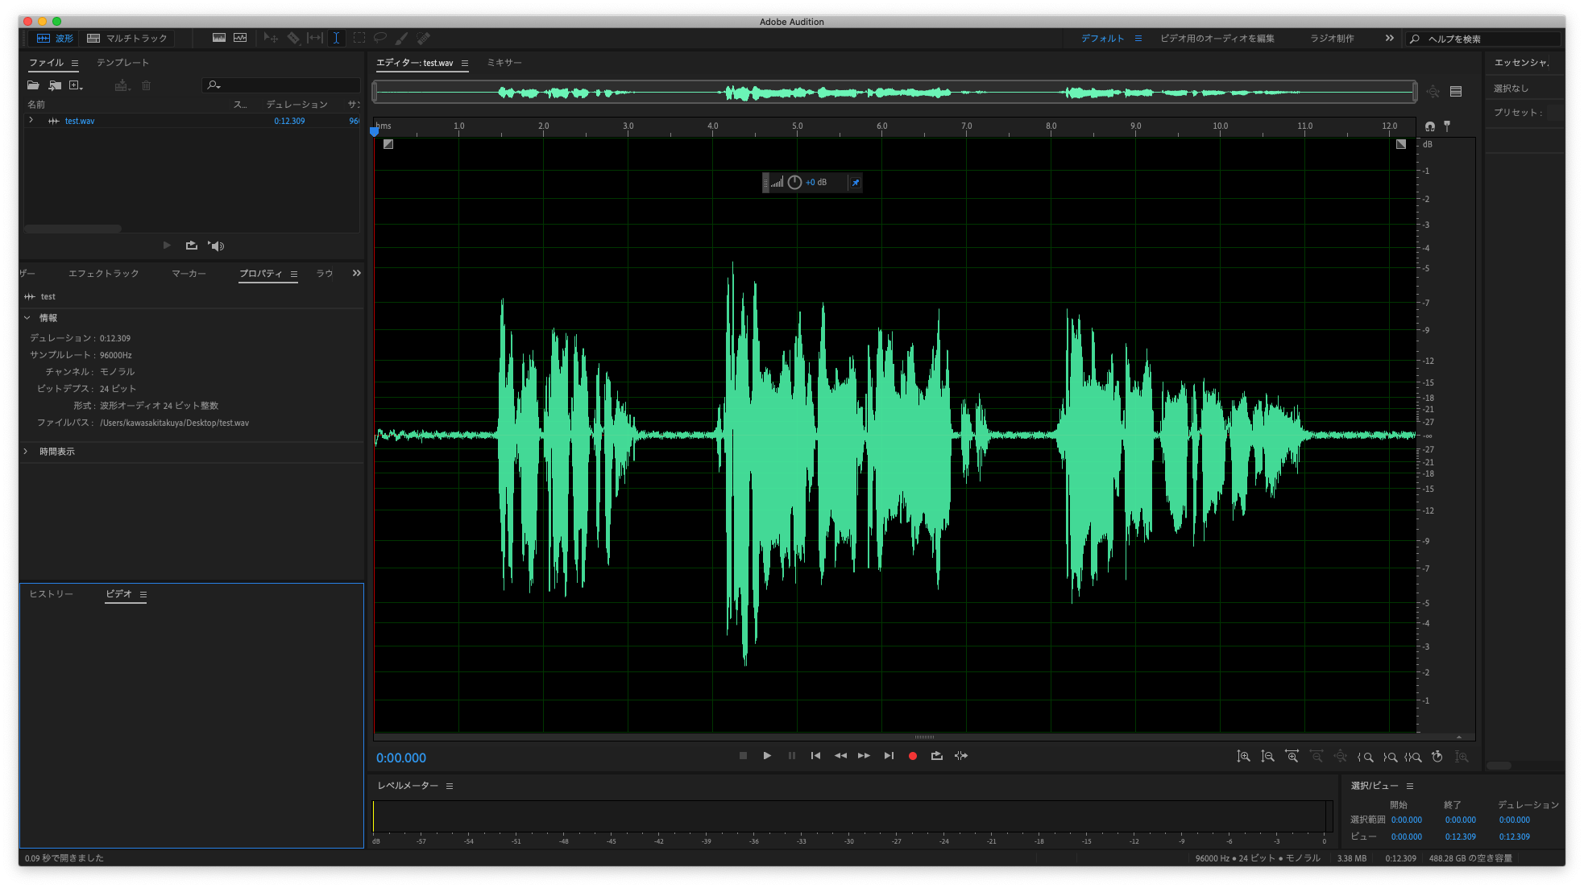Open the ファイル panel menu
The image size is (1584, 888).
pyautogui.click(x=75, y=63)
